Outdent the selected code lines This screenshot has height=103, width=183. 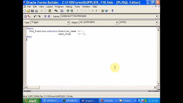coord(49,16)
